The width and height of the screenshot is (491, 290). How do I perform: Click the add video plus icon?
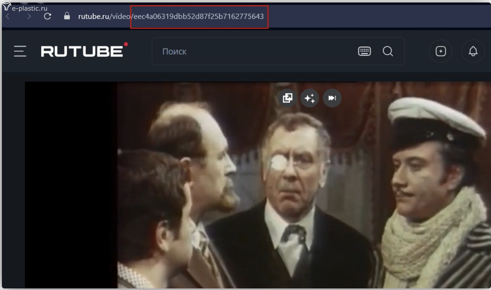point(441,51)
